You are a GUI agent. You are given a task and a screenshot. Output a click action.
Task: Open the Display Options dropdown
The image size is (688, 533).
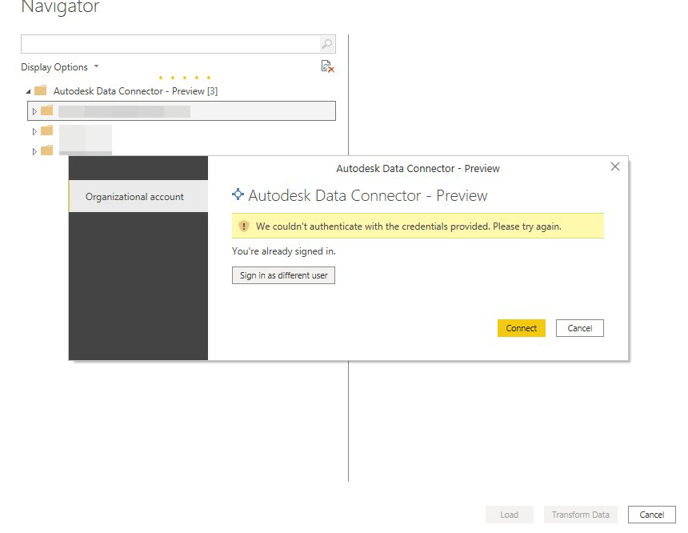[x=60, y=67]
